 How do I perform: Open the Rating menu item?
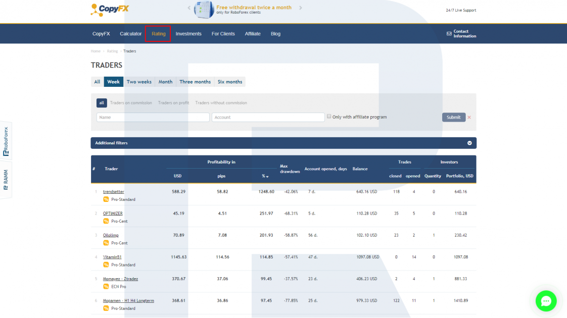[158, 34]
